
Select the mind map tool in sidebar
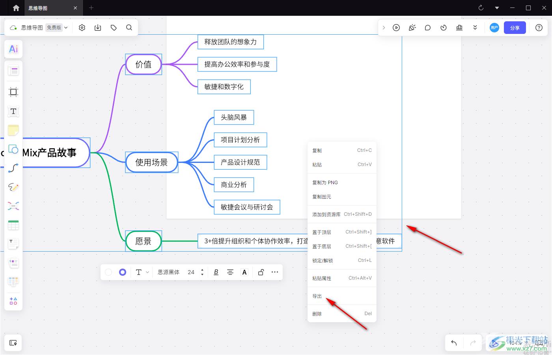tap(13, 206)
